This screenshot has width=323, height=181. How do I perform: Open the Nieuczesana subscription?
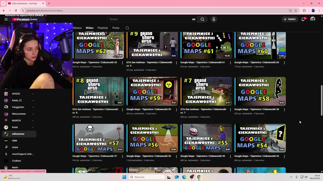pyautogui.click(x=19, y=114)
